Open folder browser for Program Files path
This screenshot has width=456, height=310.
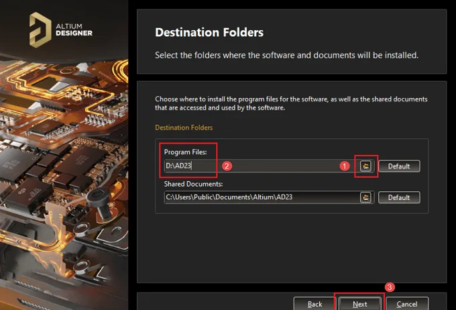(x=366, y=166)
